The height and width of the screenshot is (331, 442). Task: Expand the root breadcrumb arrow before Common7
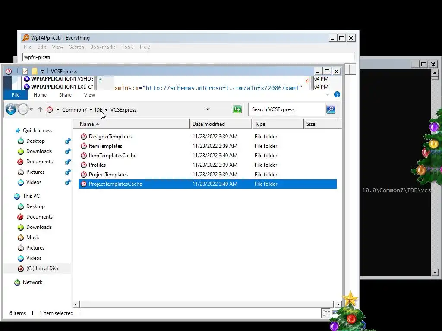click(58, 110)
